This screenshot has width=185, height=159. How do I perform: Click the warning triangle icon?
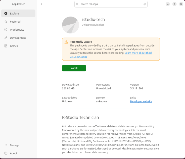(66, 42)
